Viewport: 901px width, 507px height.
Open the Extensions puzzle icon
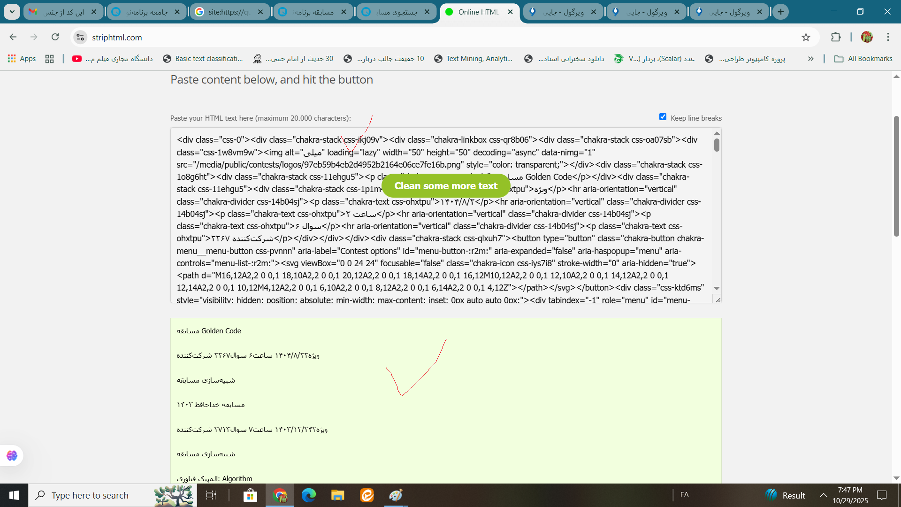(836, 37)
